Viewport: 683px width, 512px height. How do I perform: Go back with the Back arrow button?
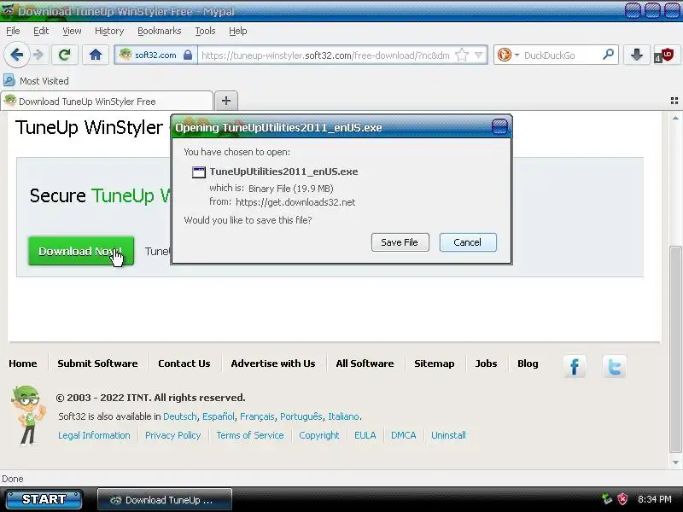[x=16, y=55]
